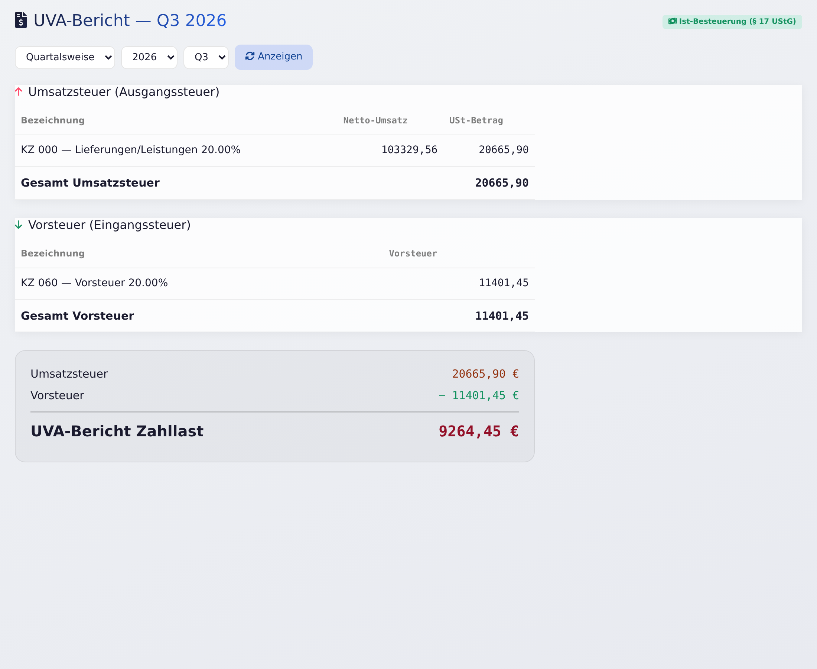Viewport: 817px width, 669px height.
Task: Click the KZ 060 value 11401,45
Action: [504, 282]
